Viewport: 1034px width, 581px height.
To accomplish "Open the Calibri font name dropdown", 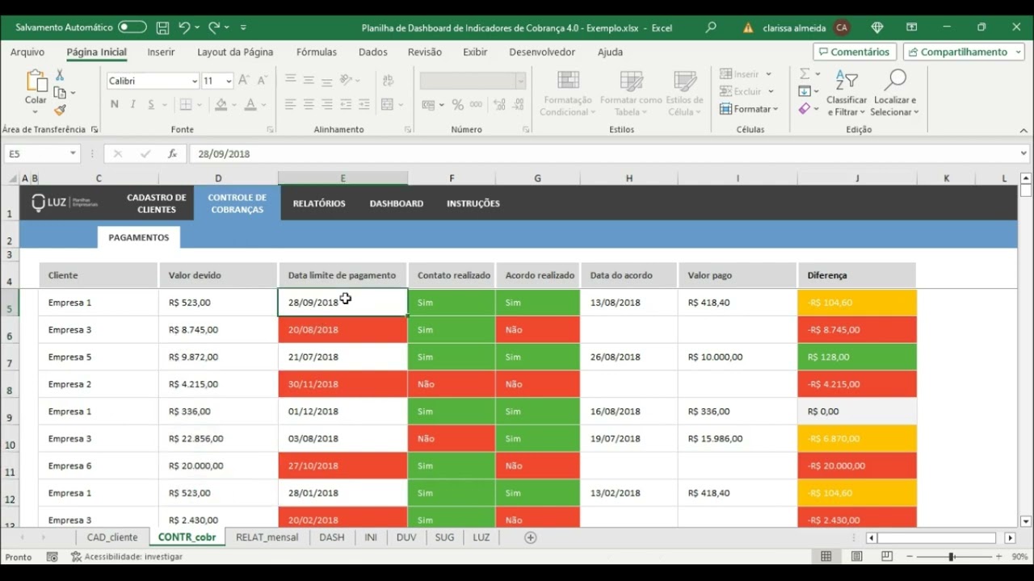I will point(195,81).
